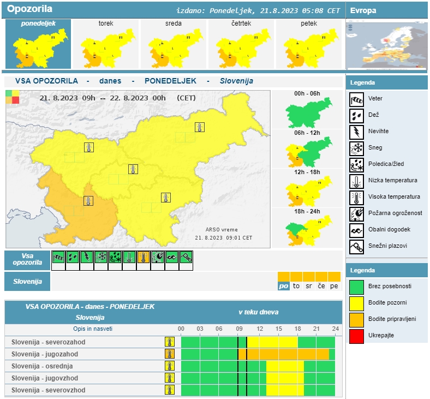Select the rain warning filter icon
430x399 pixels.
(73, 258)
